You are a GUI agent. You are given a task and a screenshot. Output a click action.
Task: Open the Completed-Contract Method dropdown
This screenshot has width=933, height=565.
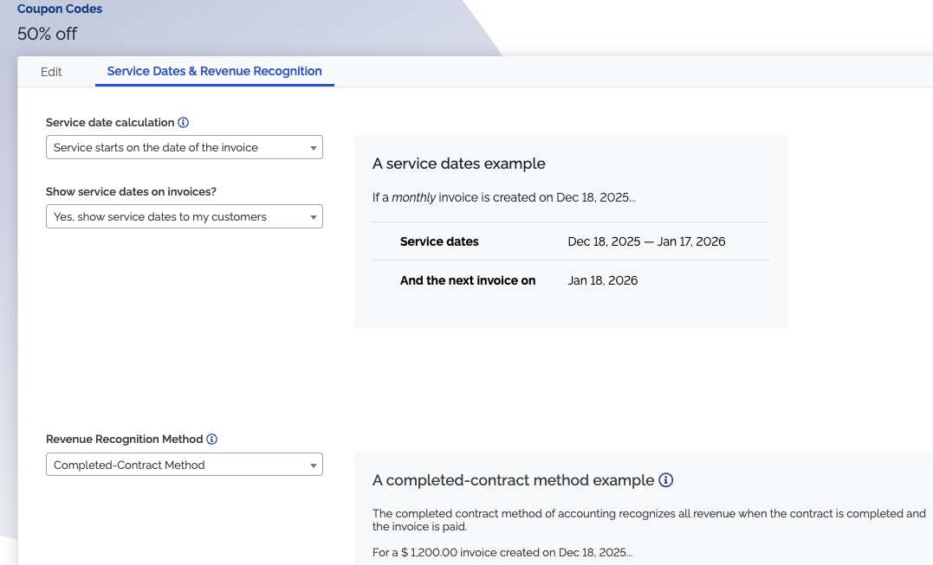[184, 465]
